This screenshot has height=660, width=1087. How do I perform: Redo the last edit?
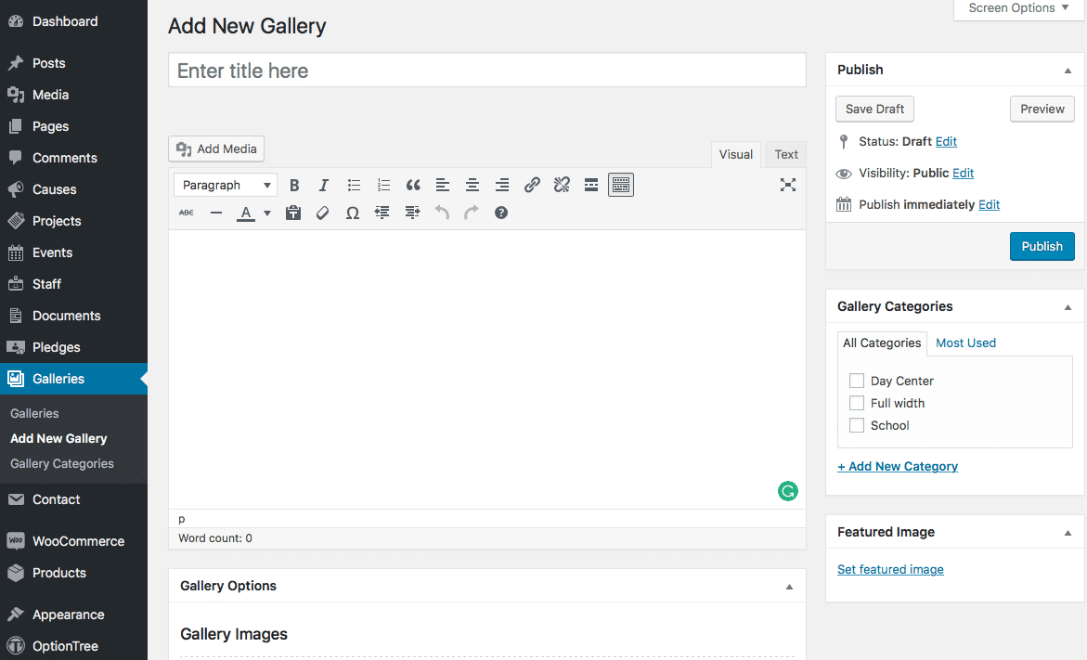[x=472, y=213]
